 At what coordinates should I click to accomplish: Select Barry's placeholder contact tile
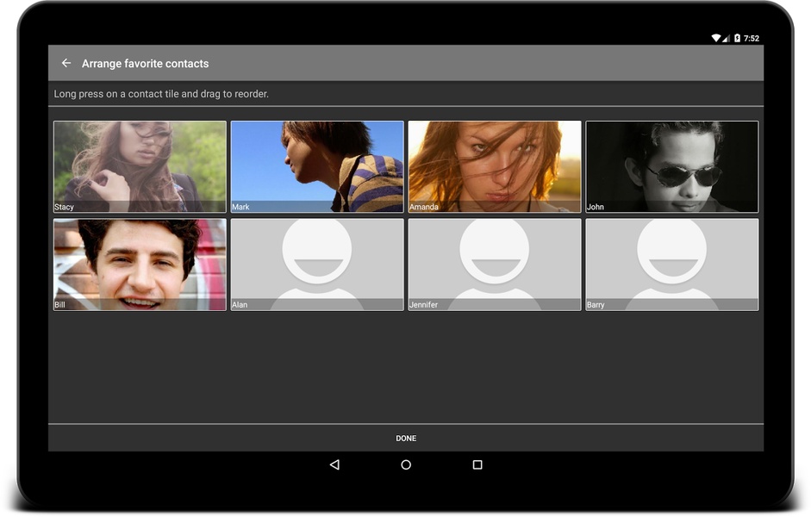[x=672, y=265]
